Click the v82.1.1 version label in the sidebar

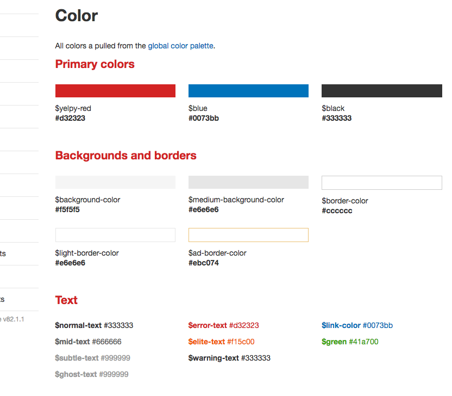point(14,319)
